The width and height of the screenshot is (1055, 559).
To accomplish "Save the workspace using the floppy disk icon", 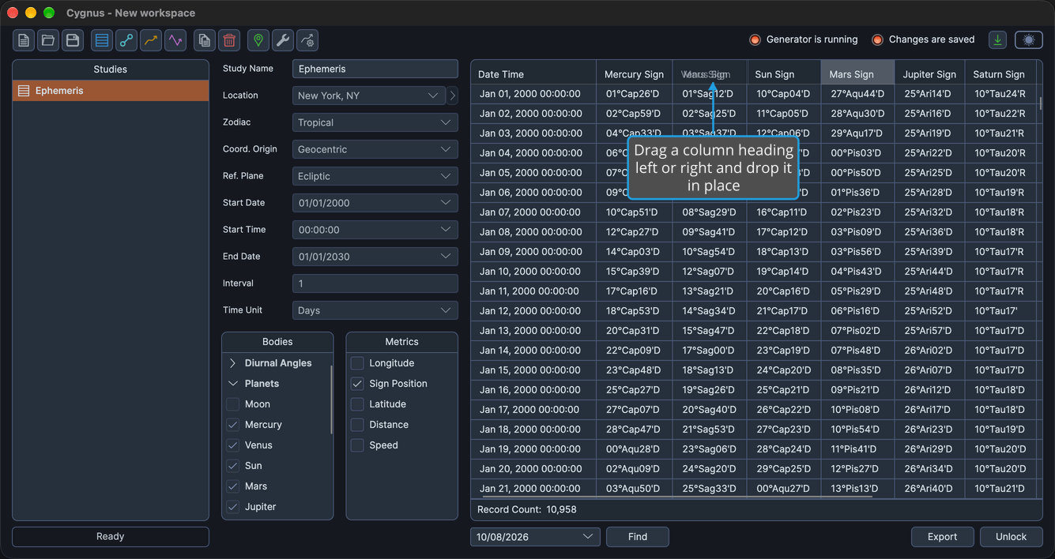I will click(73, 40).
